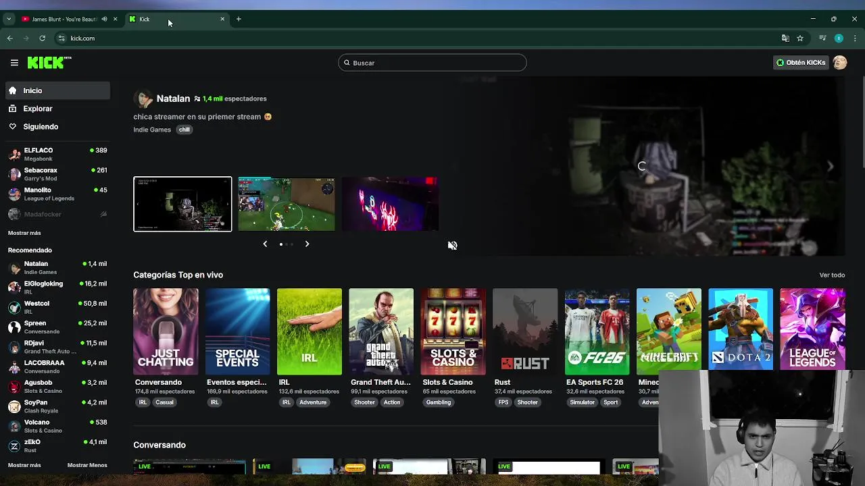Open ElGlogloking channel in sidebar
The width and height of the screenshot is (865, 486).
[x=57, y=288]
